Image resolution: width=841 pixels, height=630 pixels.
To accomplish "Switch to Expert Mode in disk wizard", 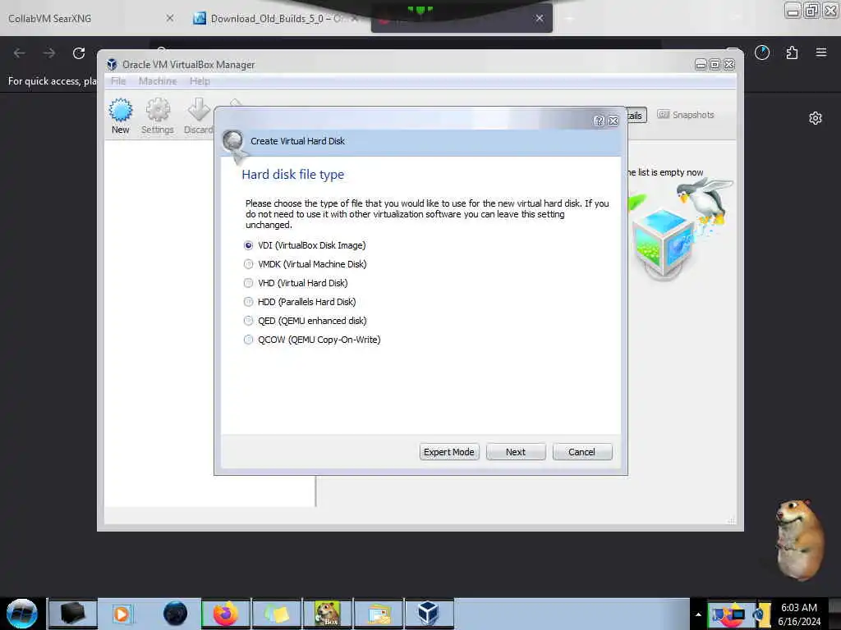I will (449, 452).
